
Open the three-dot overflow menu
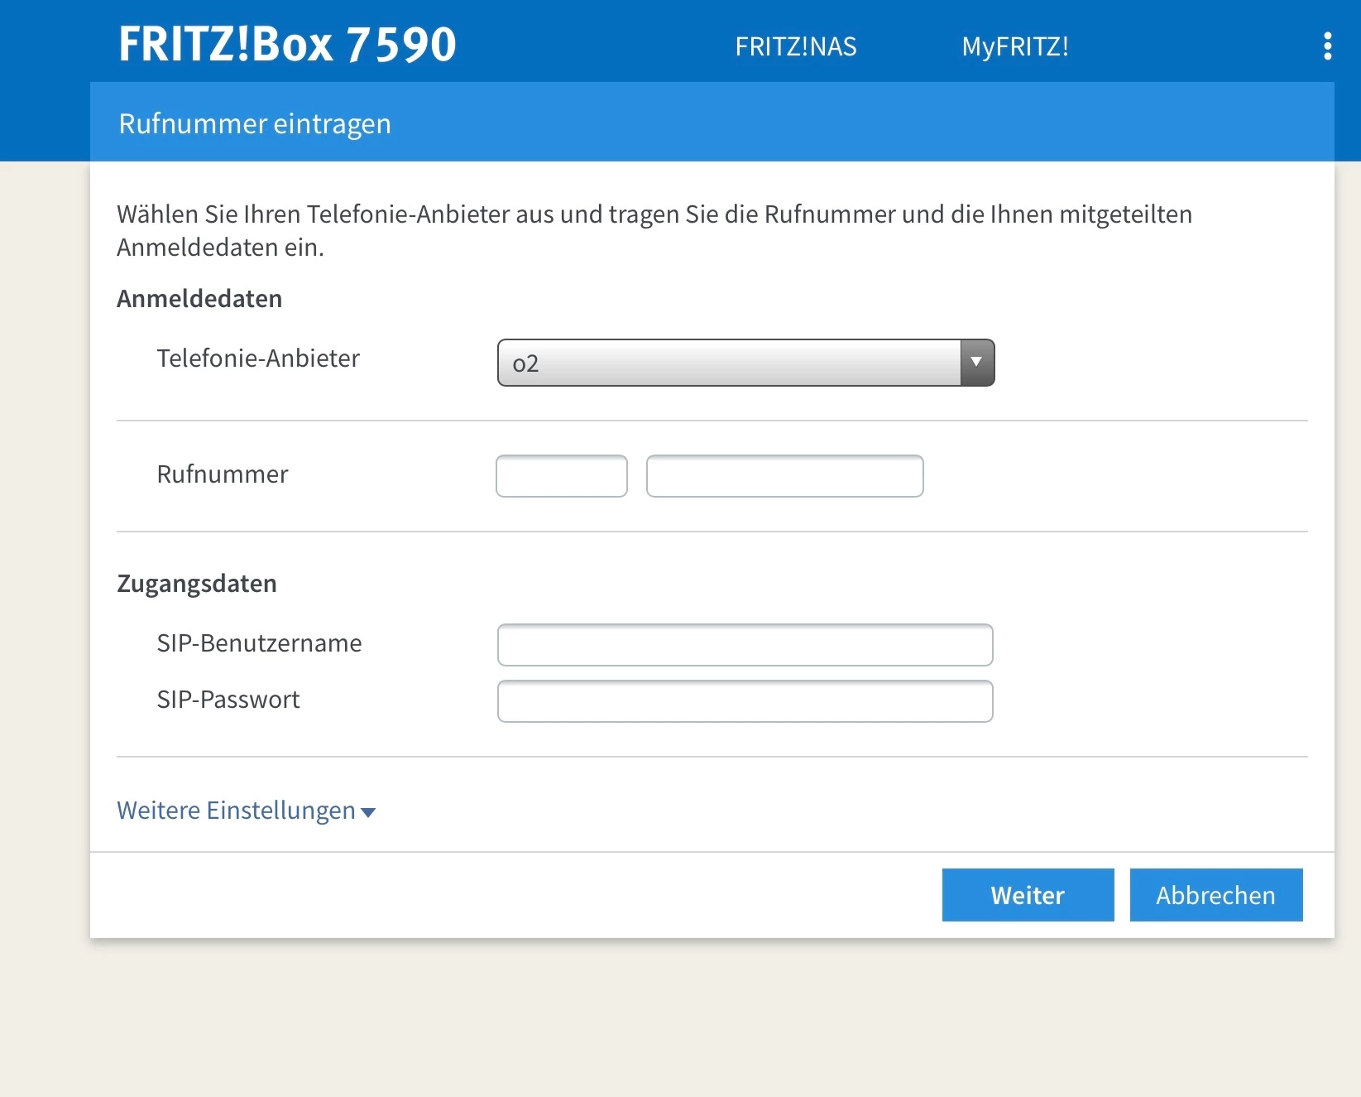tap(1327, 46)
